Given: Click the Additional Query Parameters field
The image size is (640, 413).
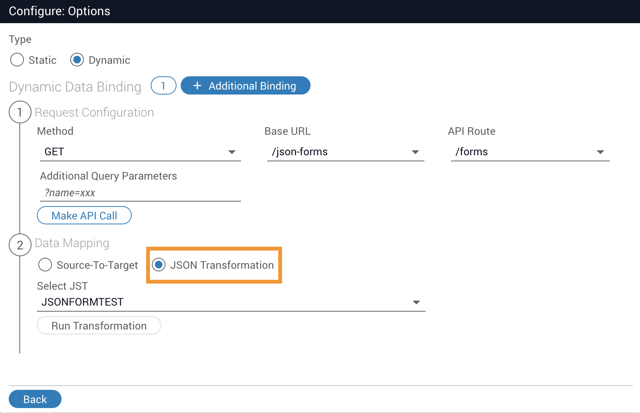Looking at the screenshot, I should (x=140, y=193).
